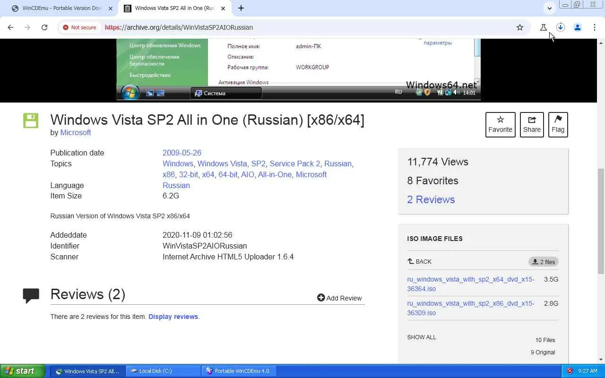605x378 pixels.
Task: Open the Chrome profile icon
Action: 578,27
